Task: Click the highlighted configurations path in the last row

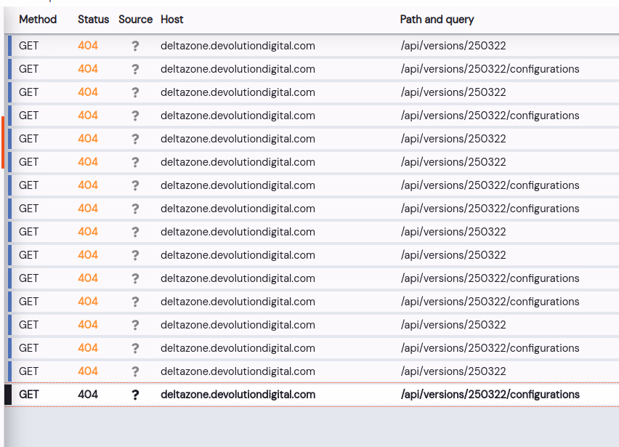Action: 490,395
